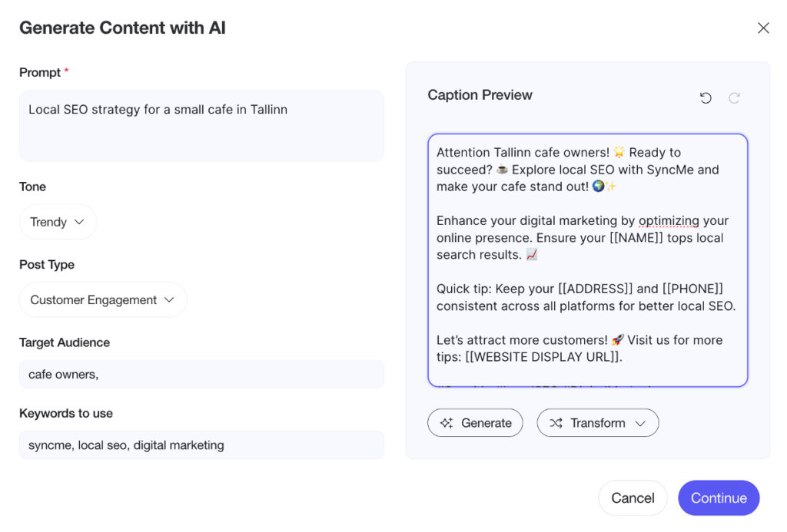787x532 pixels.
Task: Select the Keywords to use field
Action: click(x=201, y=445)
